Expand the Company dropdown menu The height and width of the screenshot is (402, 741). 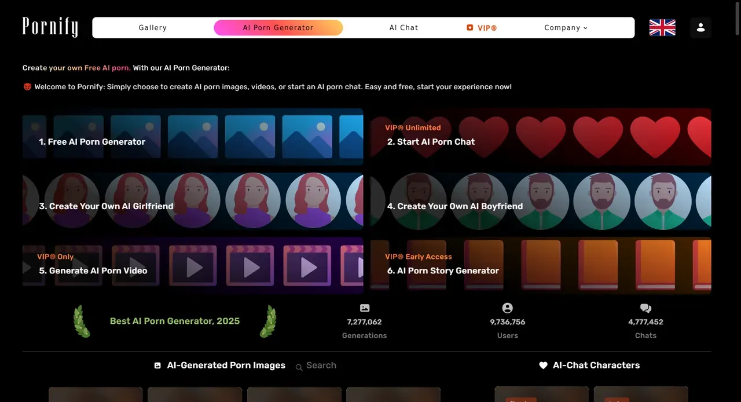point(566,28)
